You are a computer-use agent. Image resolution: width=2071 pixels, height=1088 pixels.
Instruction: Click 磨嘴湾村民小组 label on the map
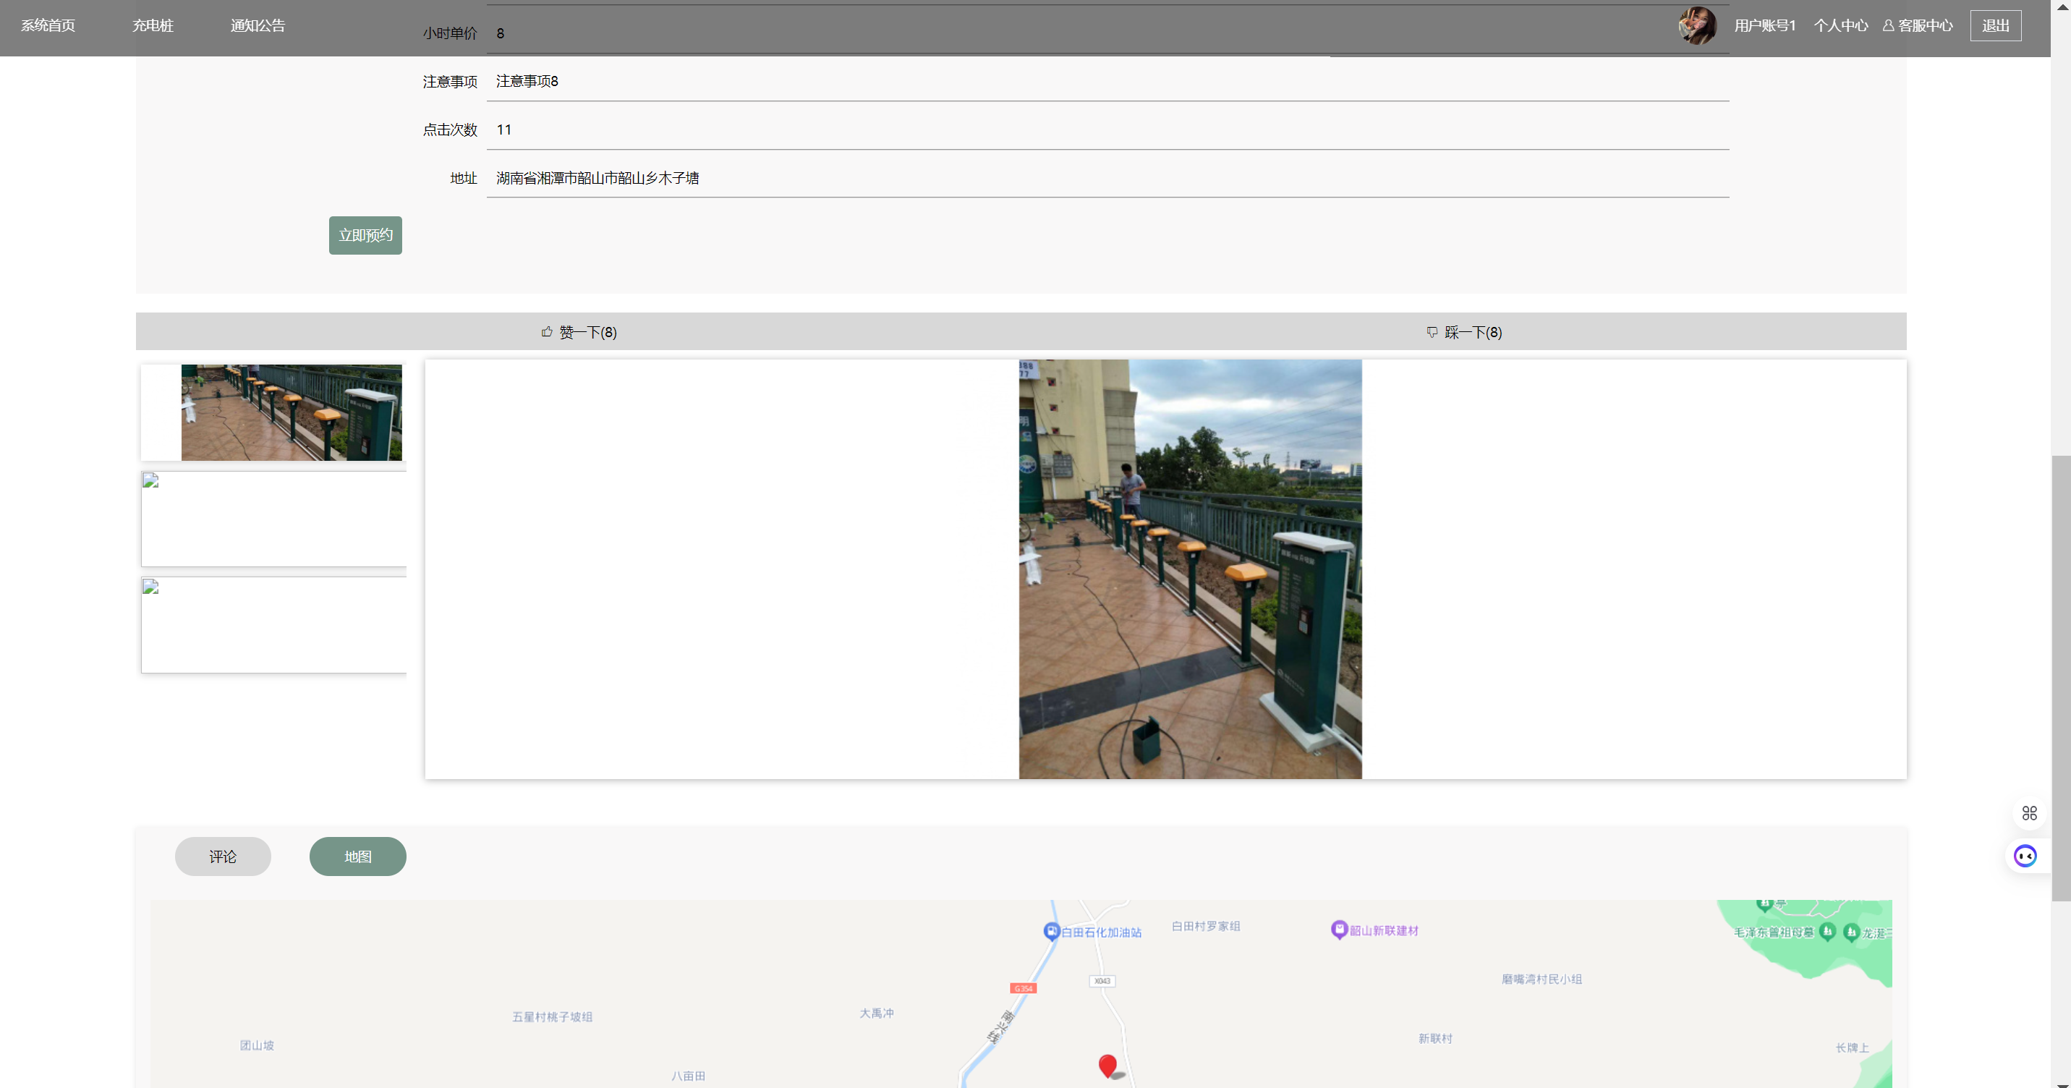tap(1541, 979)
